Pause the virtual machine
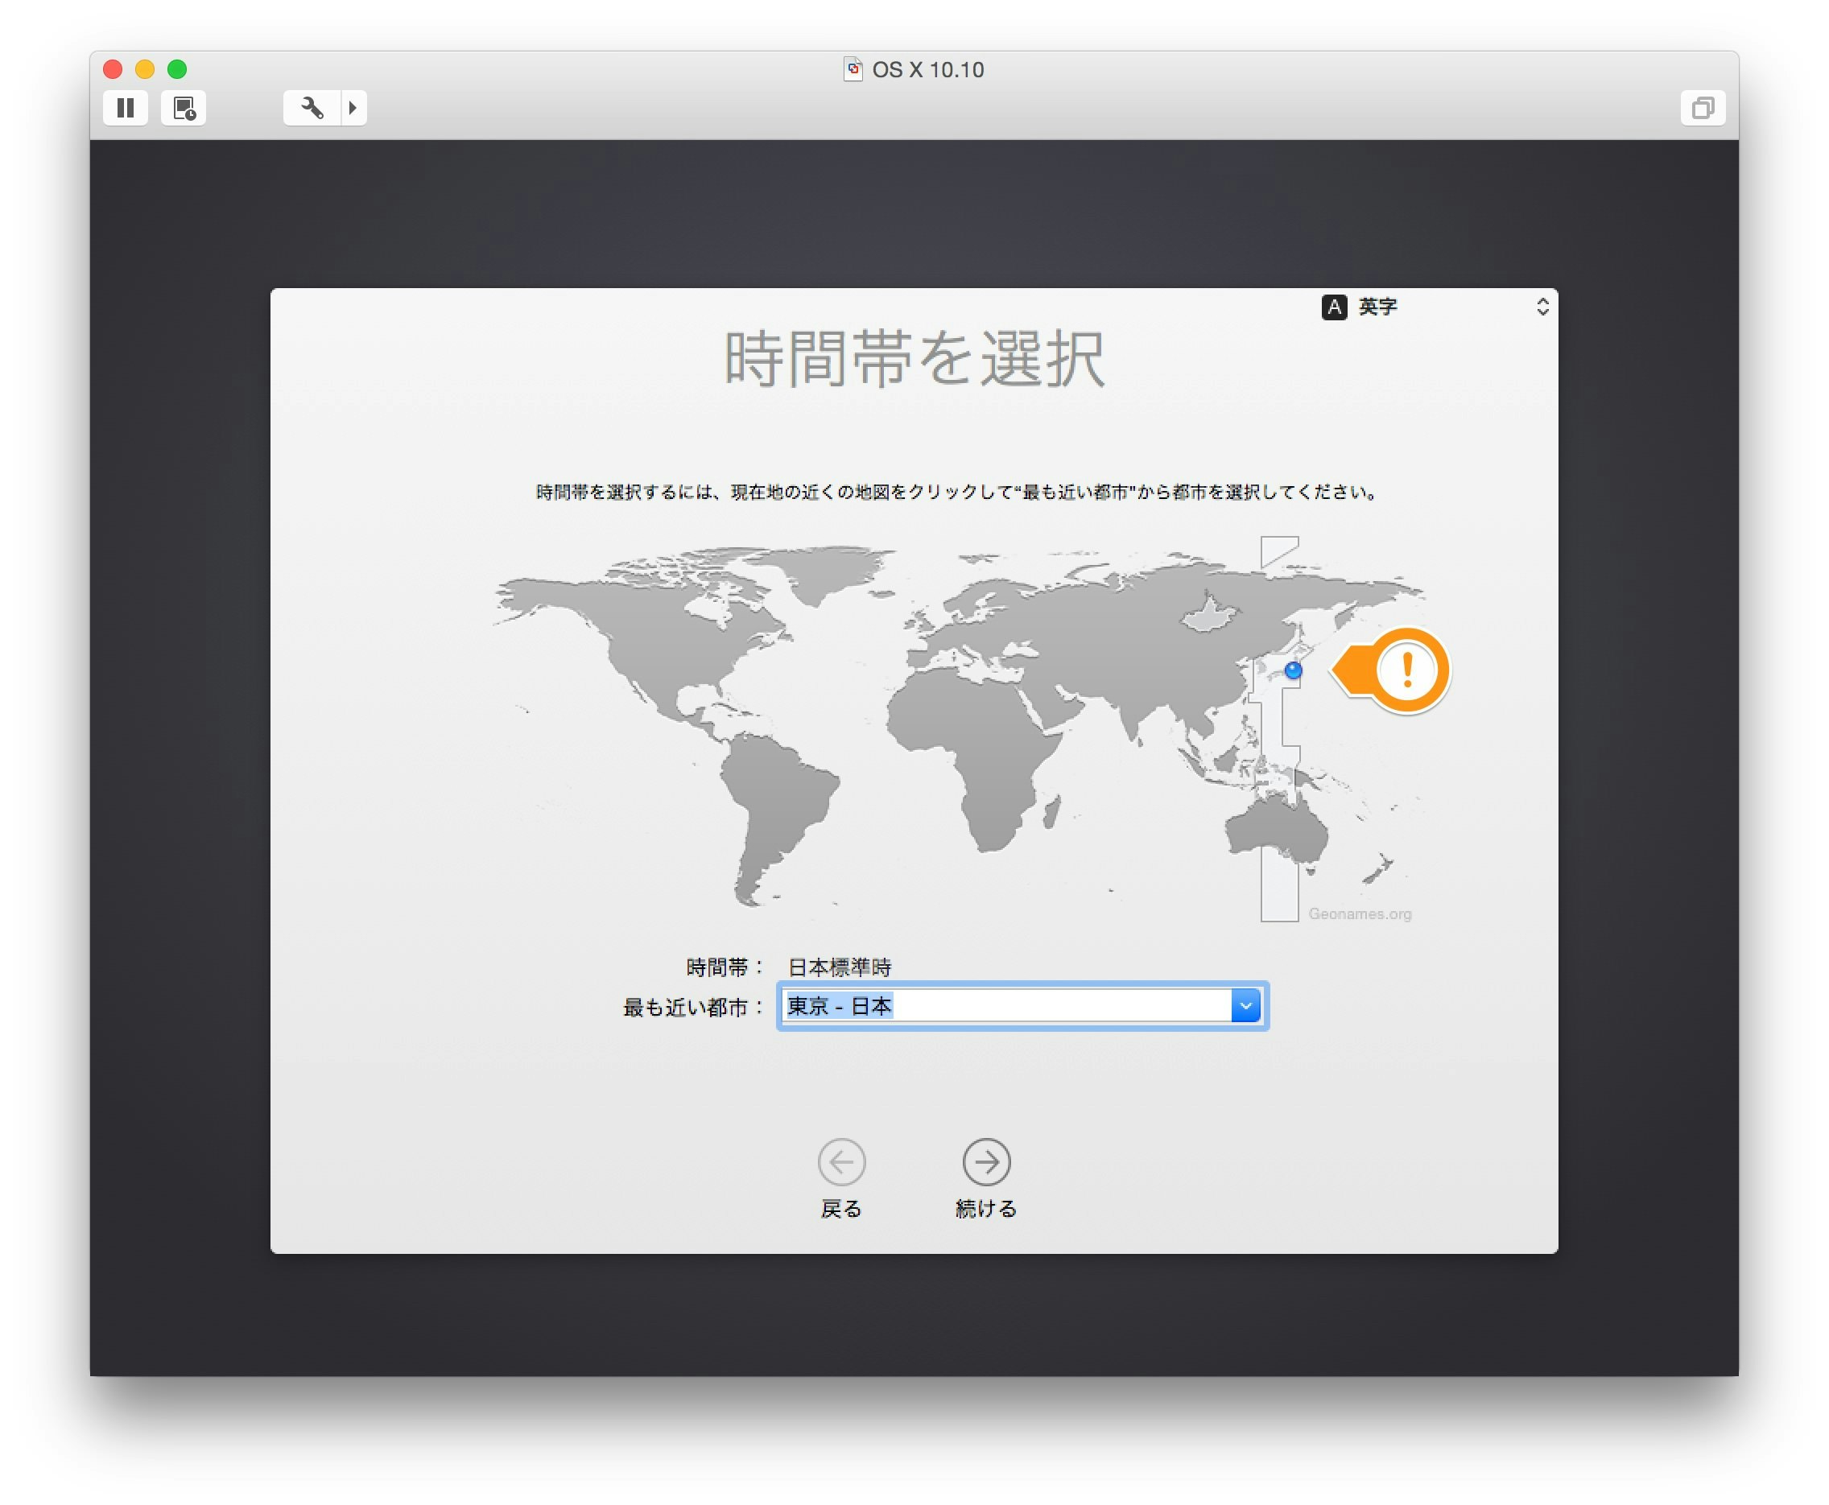Image resolution: width=1829 pixels, height=1505 pixels. pos(126,108)
